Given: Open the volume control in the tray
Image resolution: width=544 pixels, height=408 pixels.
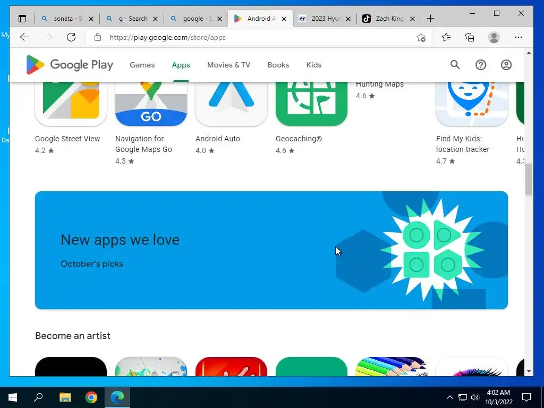Looking at the screenshot, I should coord(475,397).
